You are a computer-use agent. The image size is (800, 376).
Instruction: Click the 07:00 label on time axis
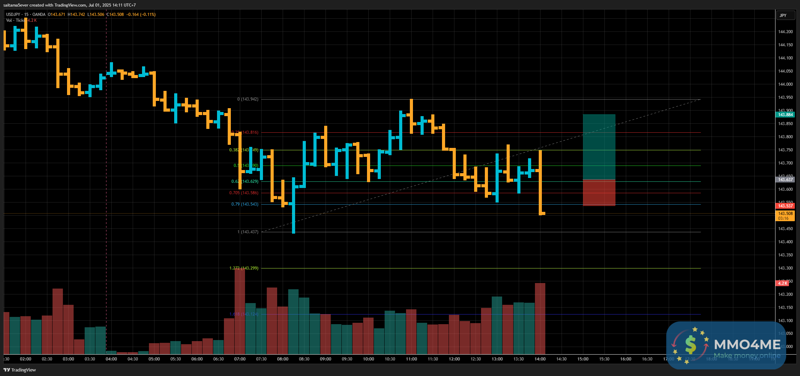pyautogui.click(x=240, y=359)
